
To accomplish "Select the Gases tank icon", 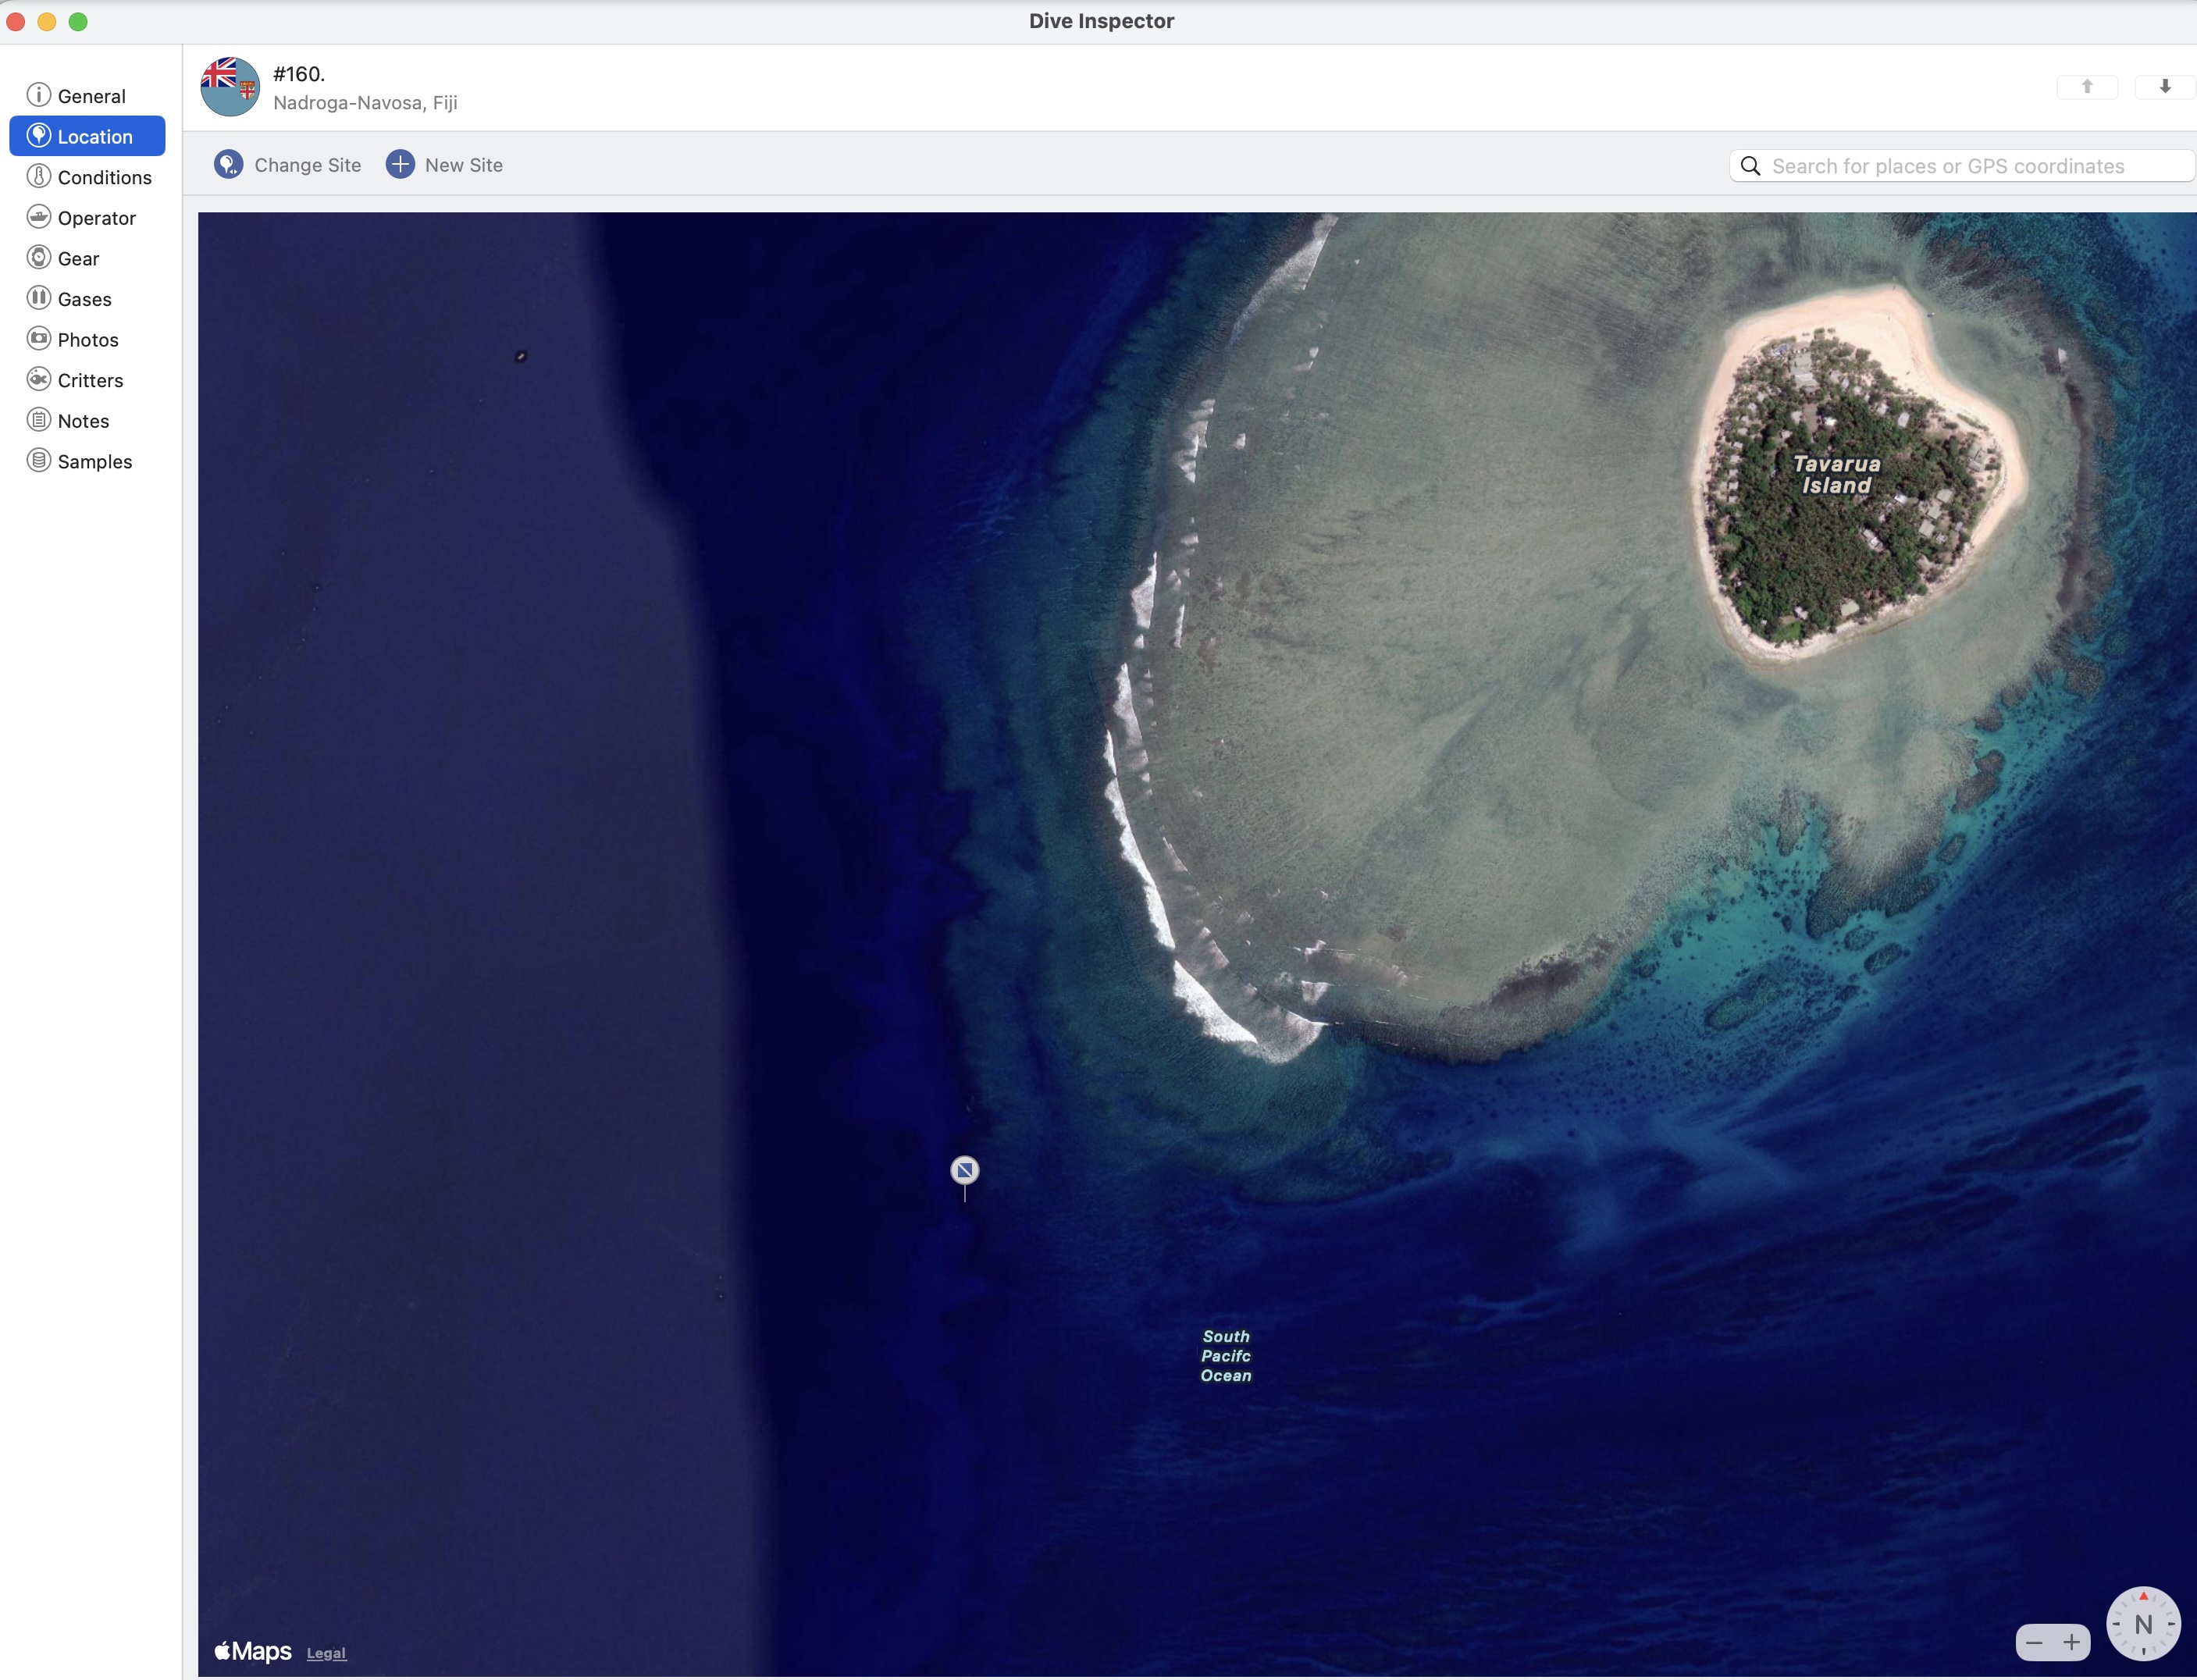I will (x=39, y=298).
